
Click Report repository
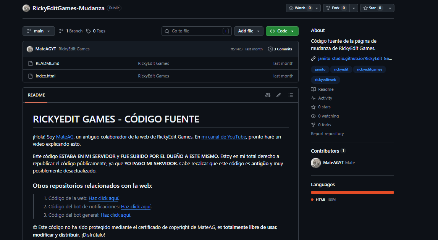pos(327,134)
